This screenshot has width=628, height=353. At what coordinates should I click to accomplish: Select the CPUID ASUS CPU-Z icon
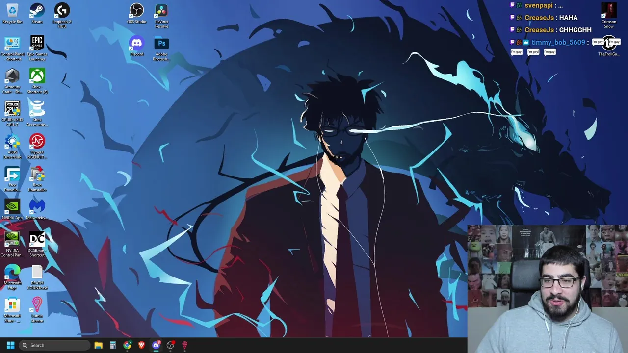coord(12,114)
